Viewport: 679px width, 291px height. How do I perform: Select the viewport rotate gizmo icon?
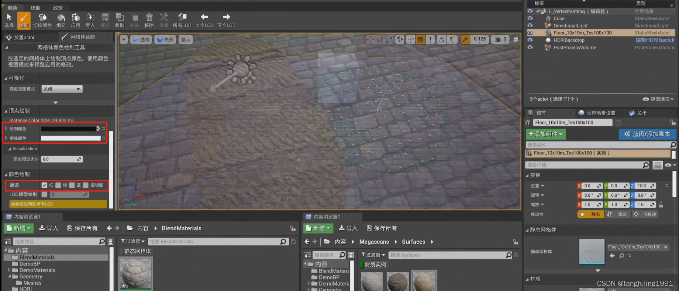click(379, 39)
